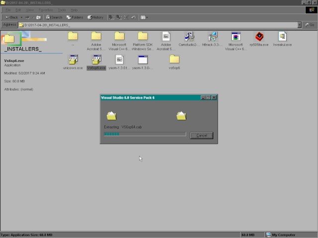The width and height of the screenshot is (318, 238).
Task: Expand the Forward history dropdown arrow
Action: click(x=33, y=17)
